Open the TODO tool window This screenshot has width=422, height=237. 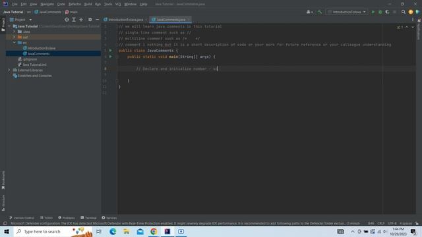[x=46, y=218]
